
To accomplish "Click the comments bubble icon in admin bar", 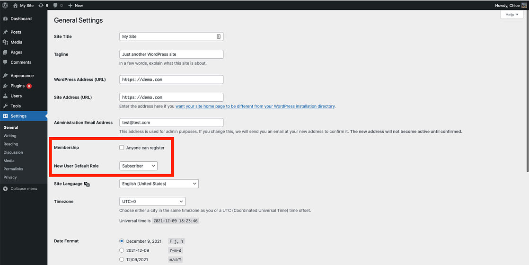I will (56, 5).
